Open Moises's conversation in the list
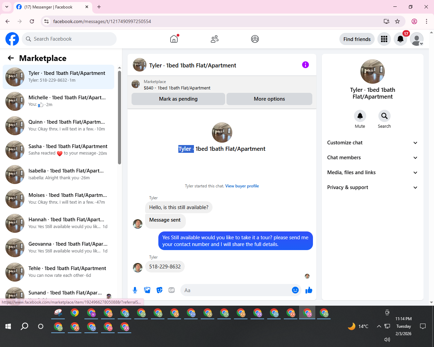Screen dimensions: 434x347 click(59, 199)
